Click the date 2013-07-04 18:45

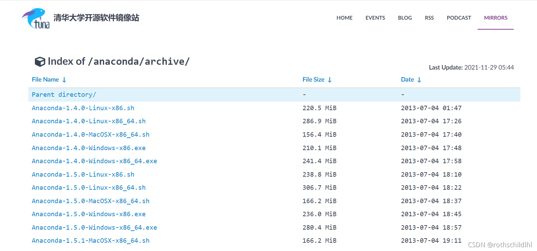tap(431, 214)
